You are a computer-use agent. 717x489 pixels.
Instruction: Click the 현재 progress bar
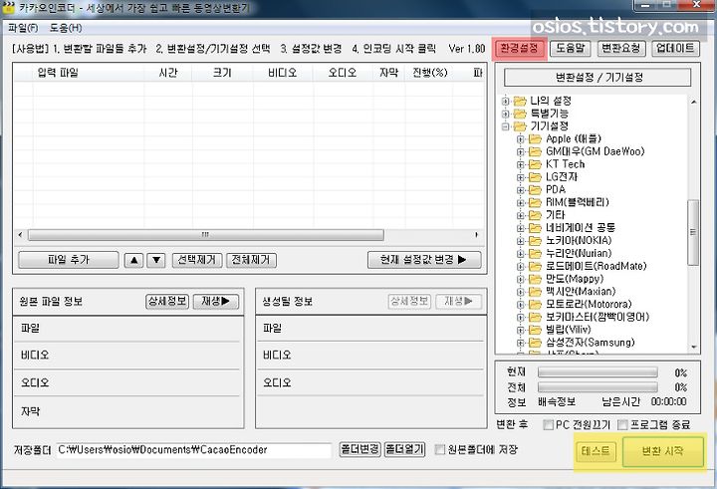[597, 371]
